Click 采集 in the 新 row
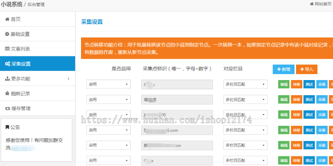Screen dimensions: 333x166 [x=322, y=145]
